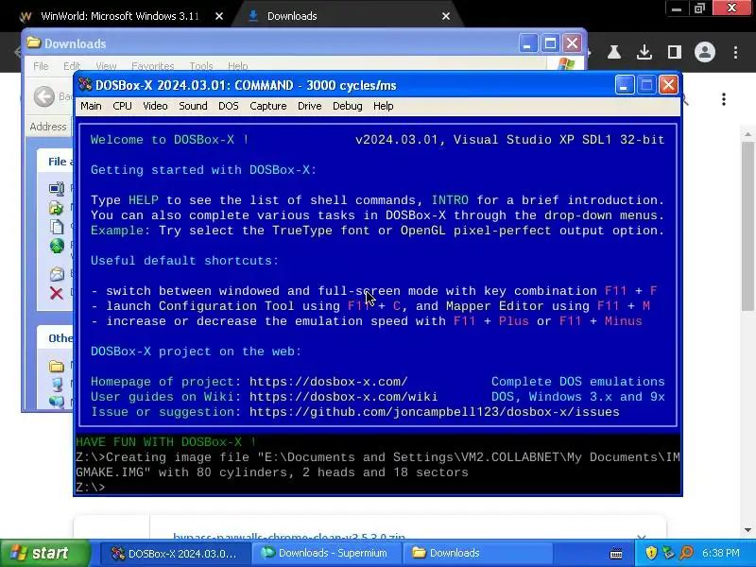Click the safely remove hardware tray icon
The height and width of the screenshot is (567, 756).
[668, 553]
